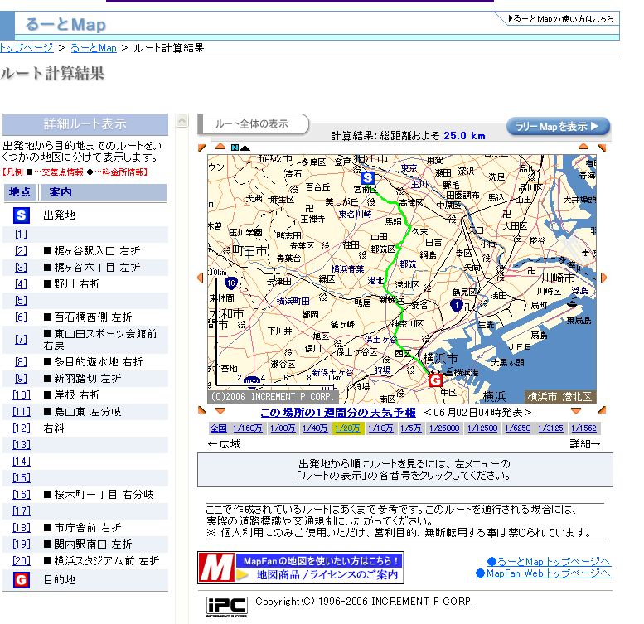Click the MapFan license information banner
Viewport: 644px width, 624px height.
300,568
